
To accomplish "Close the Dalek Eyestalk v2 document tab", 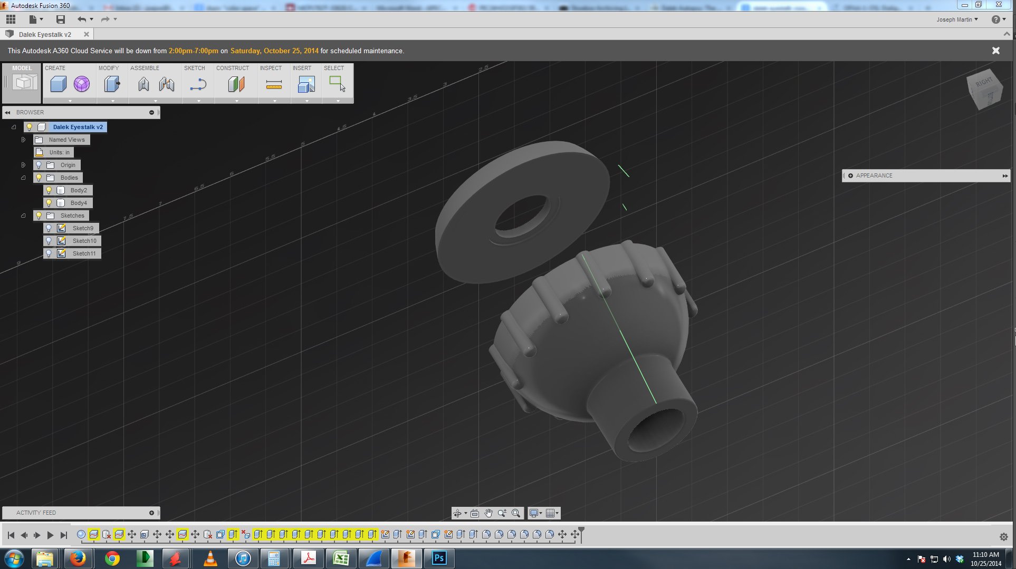I will [87, 34].
